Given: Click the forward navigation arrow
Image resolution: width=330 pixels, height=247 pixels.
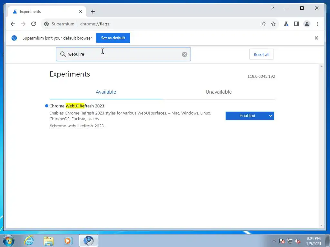Looking at the screenshot, I should click(23, 24).
